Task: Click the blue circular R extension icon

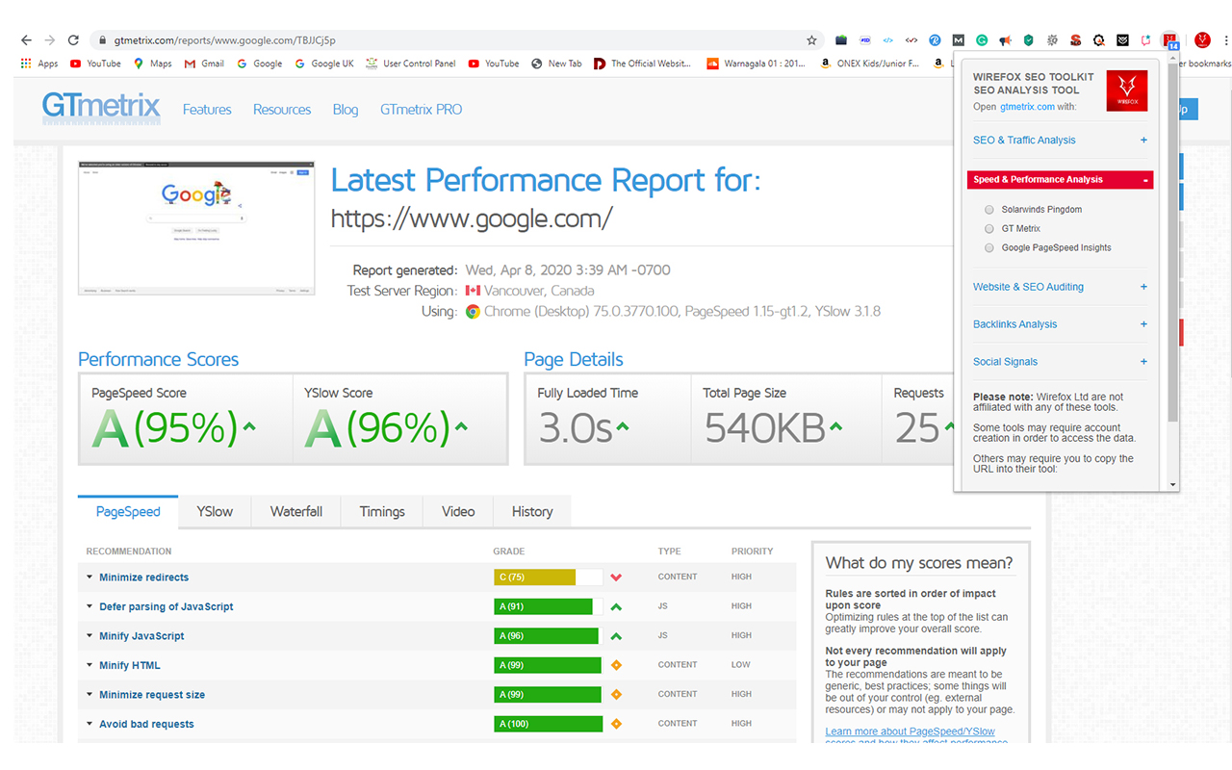Action: 935,40
